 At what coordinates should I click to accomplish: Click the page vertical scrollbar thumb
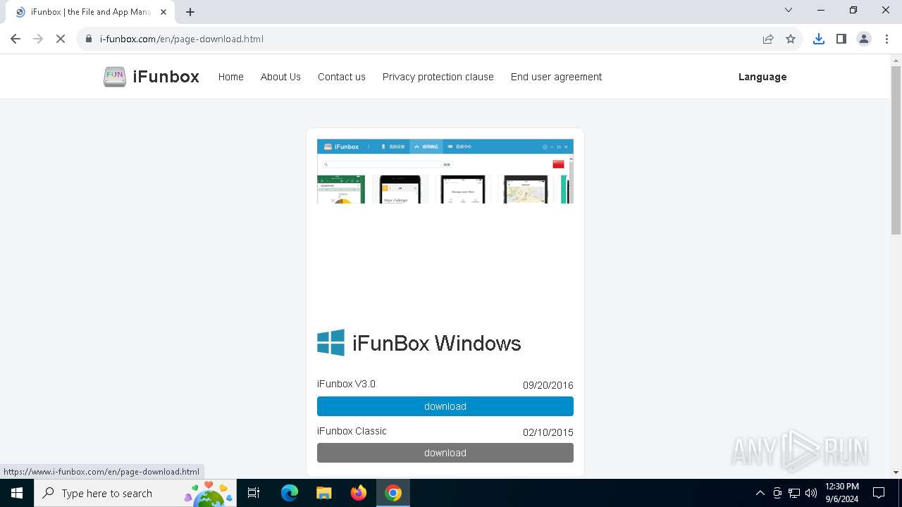[896, 149]
